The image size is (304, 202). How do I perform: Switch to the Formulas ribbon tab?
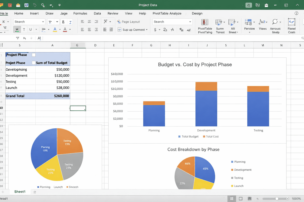80,13
